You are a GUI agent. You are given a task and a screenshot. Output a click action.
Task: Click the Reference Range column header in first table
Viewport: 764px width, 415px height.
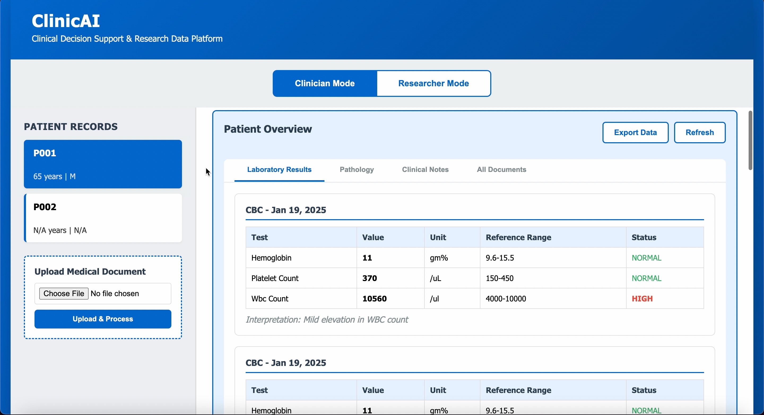[518, 237]
